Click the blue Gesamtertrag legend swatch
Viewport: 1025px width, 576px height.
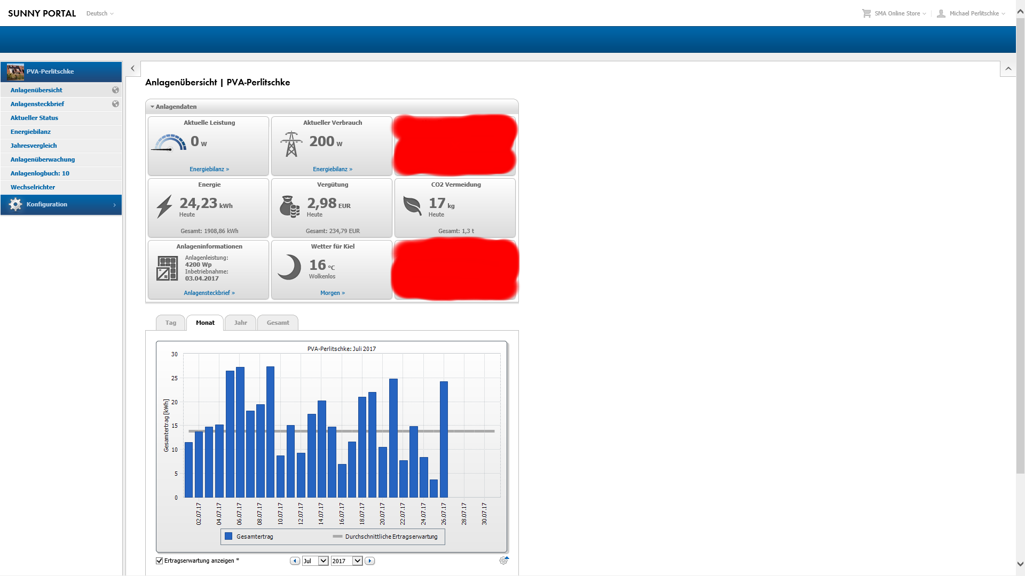point(228,537)
